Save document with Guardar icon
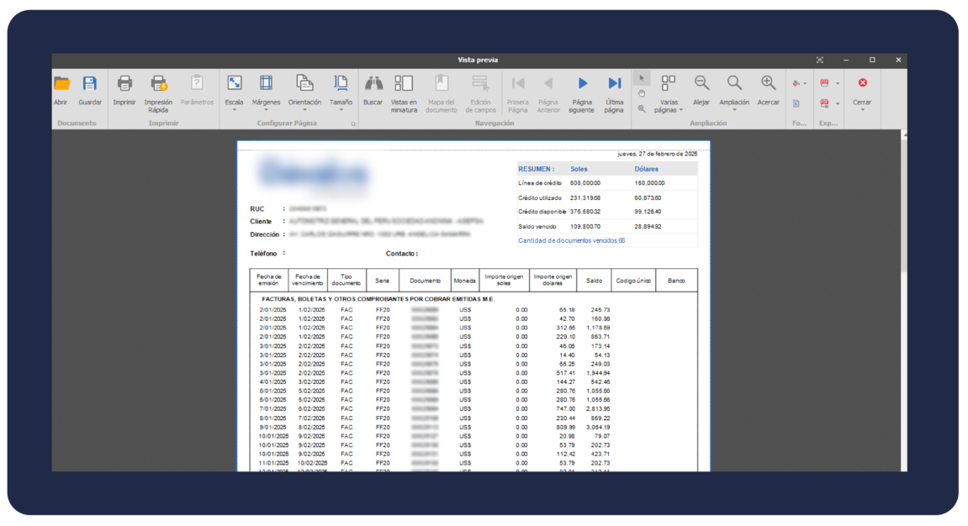This screenshot has width=968, height=526. click(x=90, y=84)
